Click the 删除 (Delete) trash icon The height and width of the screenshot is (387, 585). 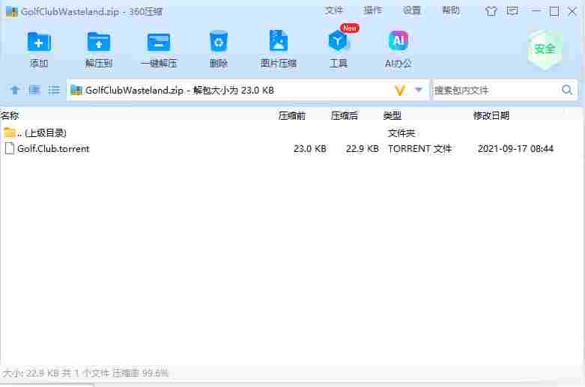coord(219,41)
